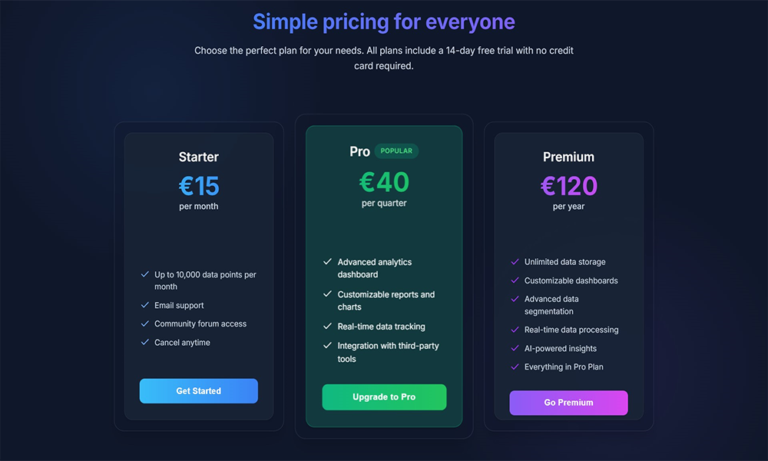Click checkmark beside Everything in Pro Plan
Image resolution: width=768 pixels, height=461 pixels.
515,367
